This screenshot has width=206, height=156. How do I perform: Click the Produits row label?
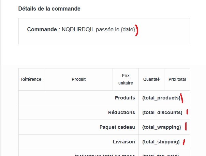pyautogui.click(x=125, y=98)
